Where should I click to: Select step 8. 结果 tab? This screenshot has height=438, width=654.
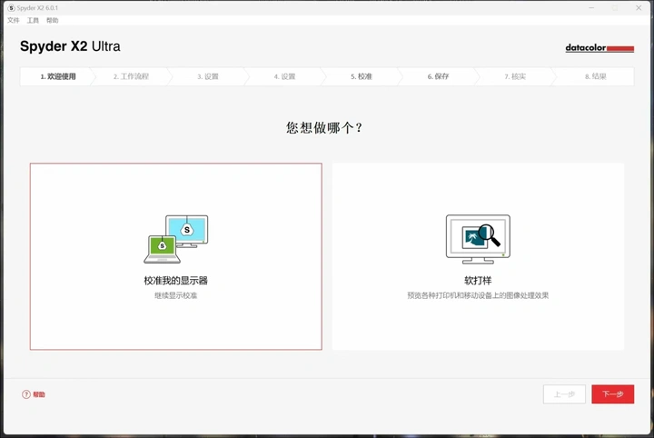595,76
